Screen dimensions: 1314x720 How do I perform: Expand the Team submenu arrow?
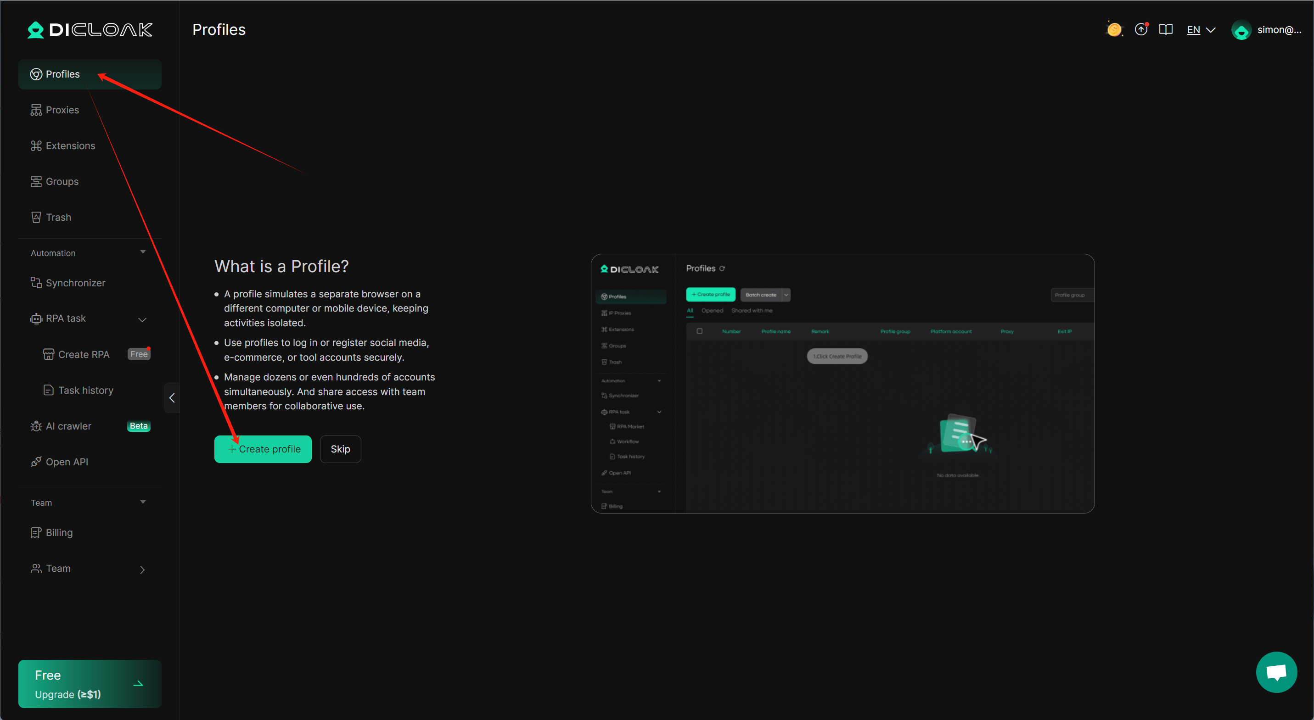click(x=142, y=569)
